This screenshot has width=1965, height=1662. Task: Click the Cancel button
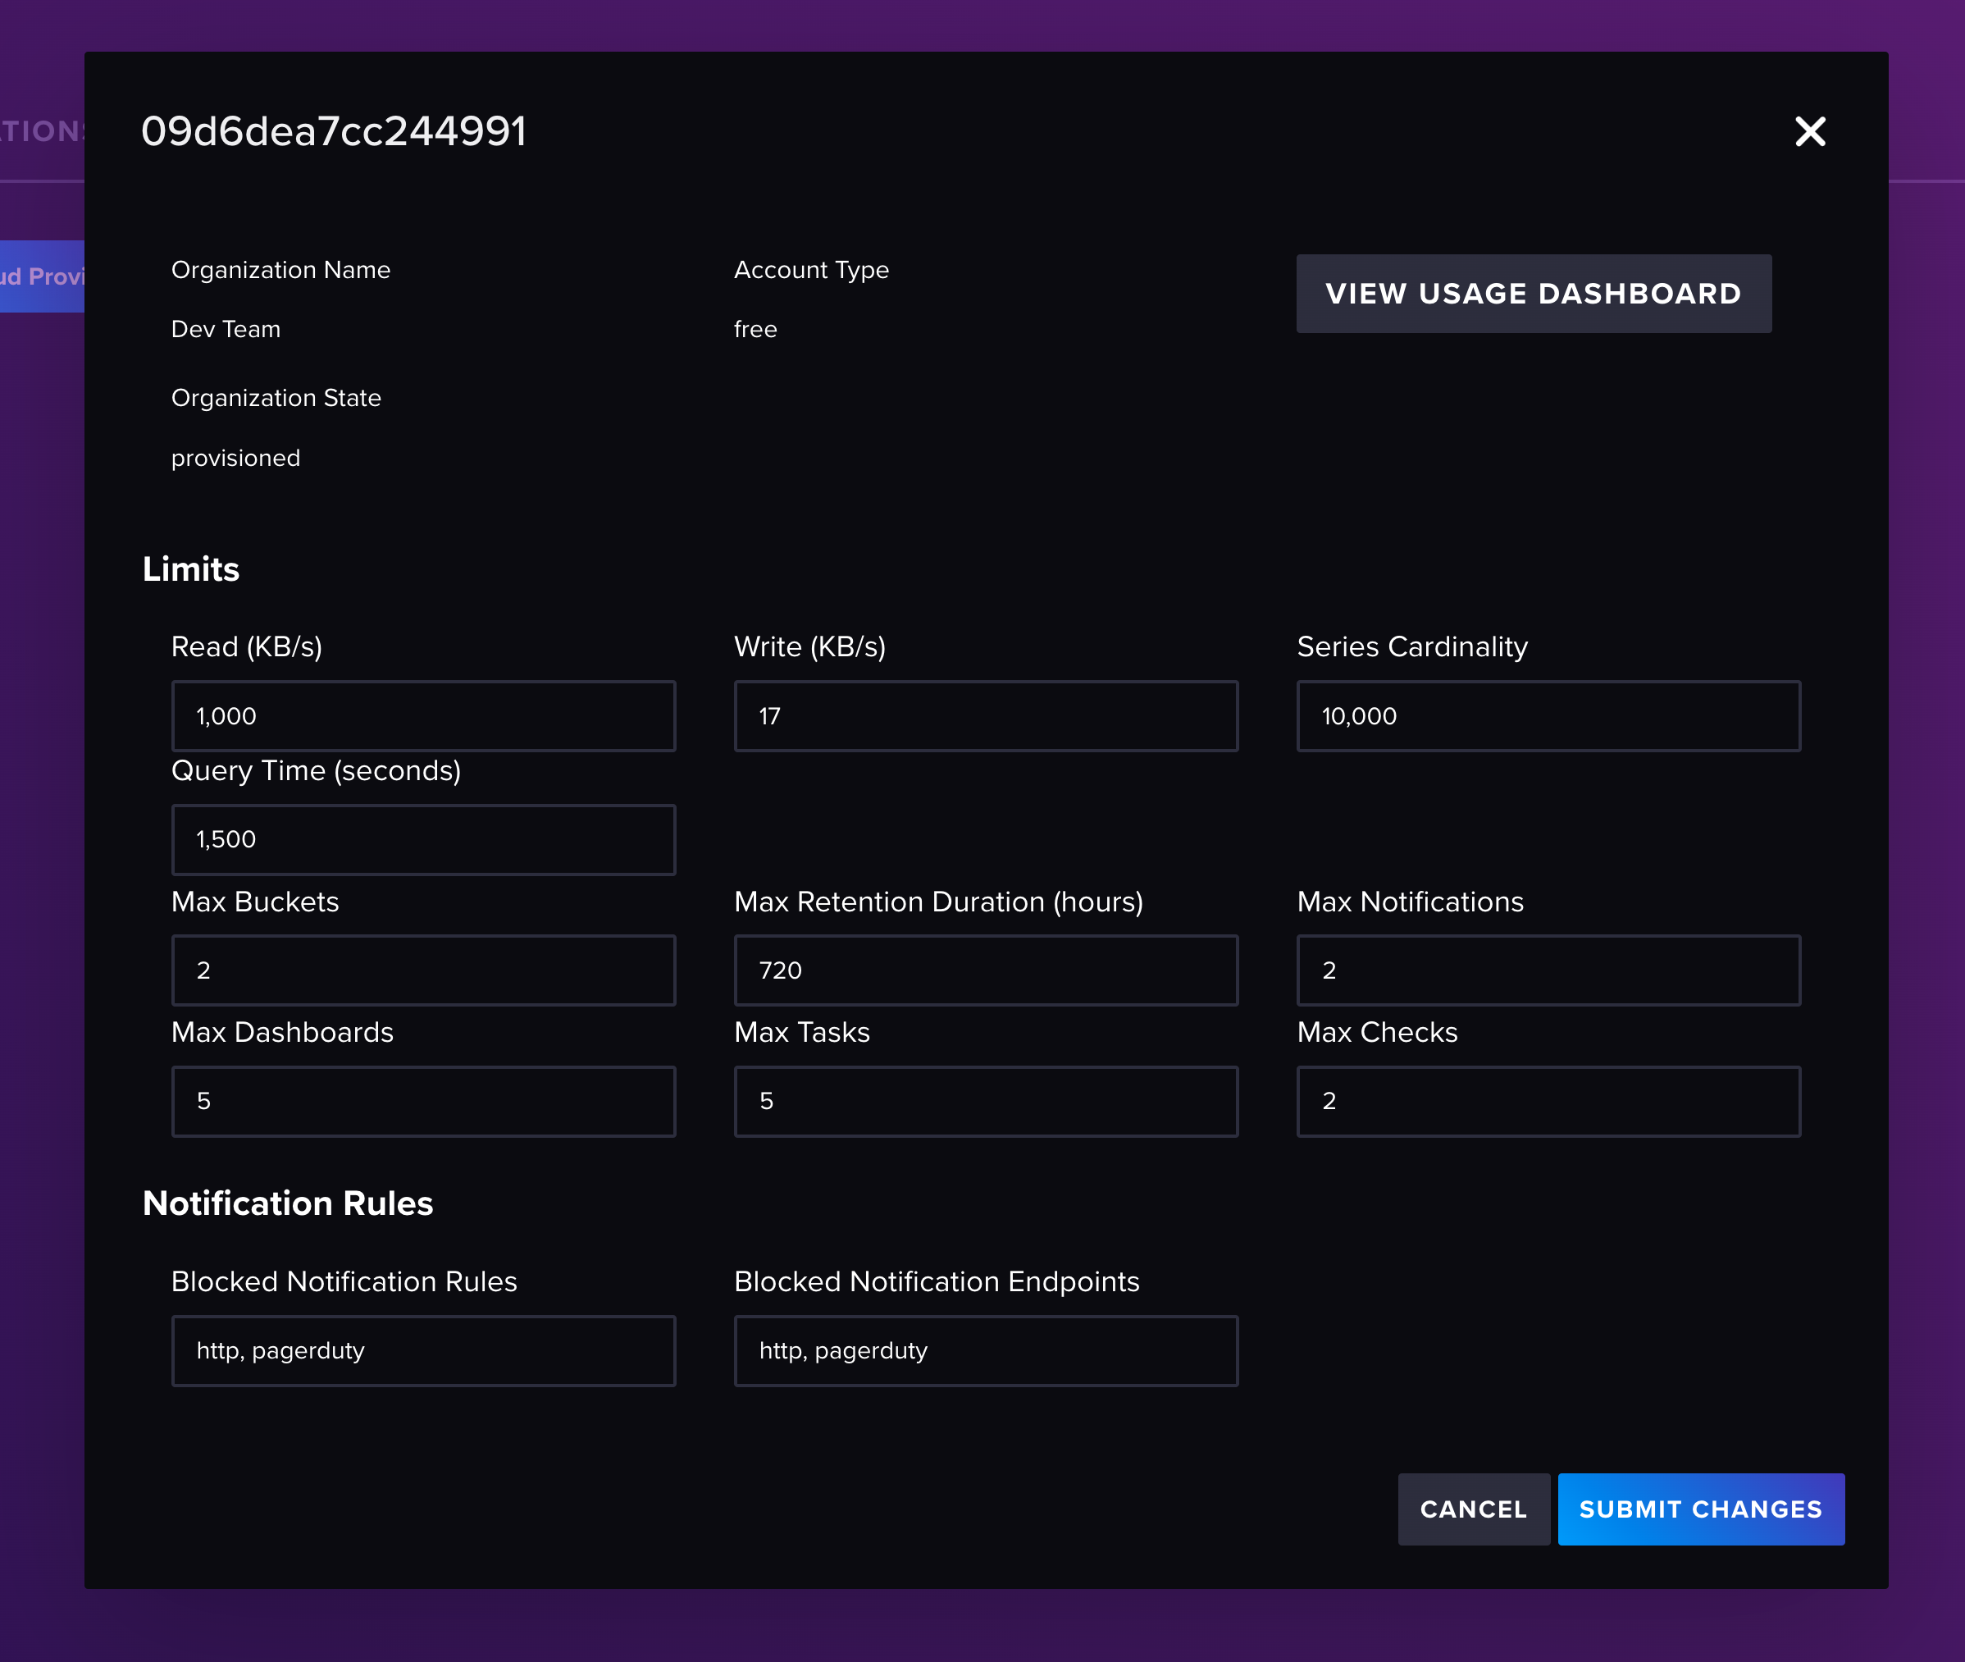[1472, 1509]
